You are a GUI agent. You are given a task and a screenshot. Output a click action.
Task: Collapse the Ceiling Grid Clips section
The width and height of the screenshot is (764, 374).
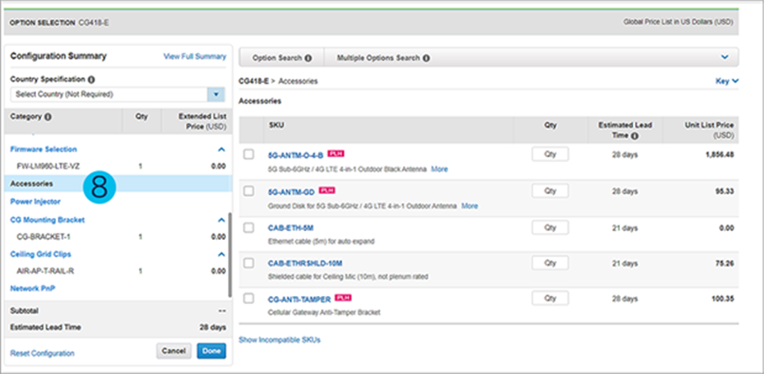pyautogui.click(x=222, y=254)
